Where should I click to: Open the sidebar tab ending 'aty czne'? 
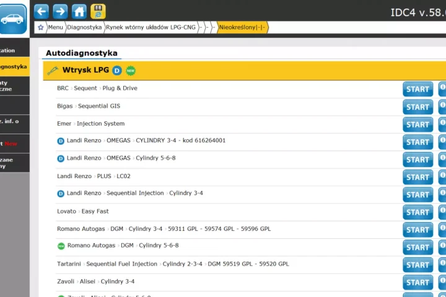pyautogui.click(x=14, y=86)
